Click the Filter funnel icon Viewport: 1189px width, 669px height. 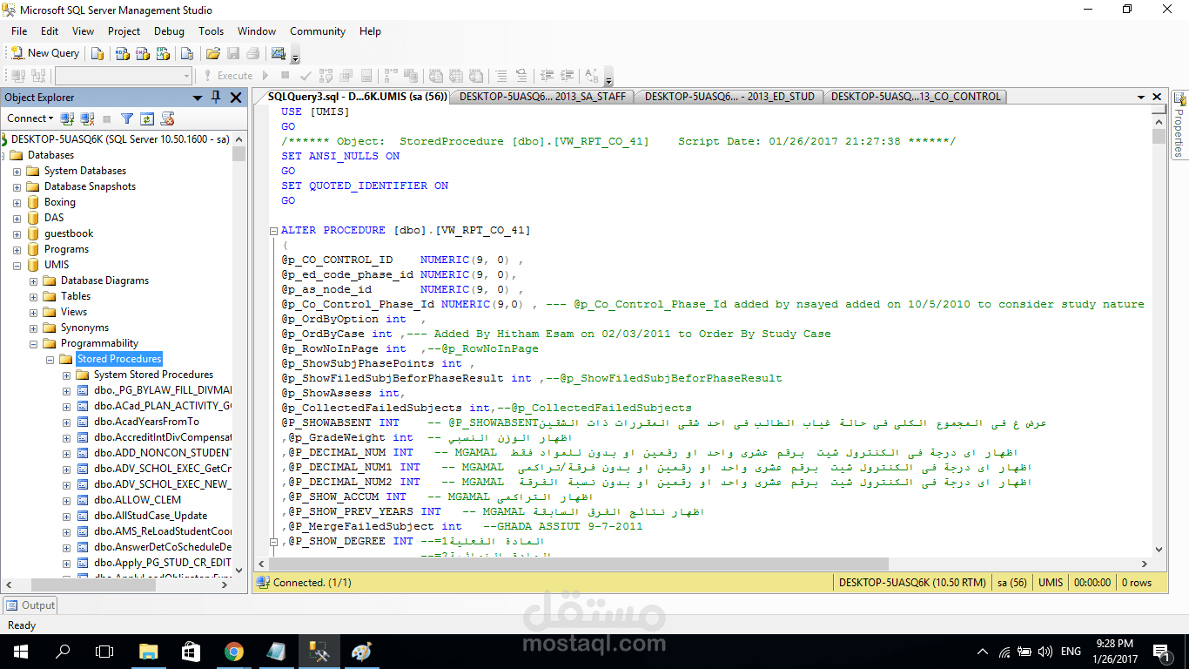[x=127, y=118]
